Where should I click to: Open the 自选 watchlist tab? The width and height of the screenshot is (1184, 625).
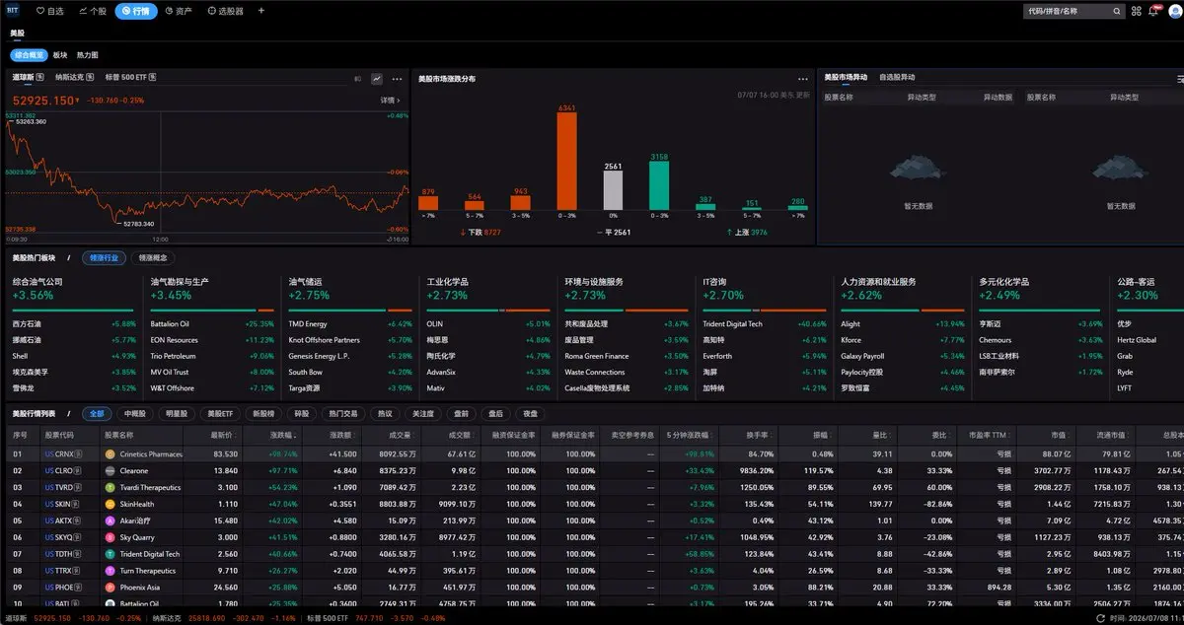(50, 11)
